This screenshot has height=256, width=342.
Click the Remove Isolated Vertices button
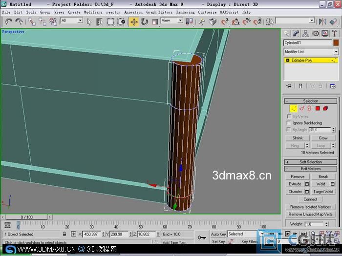(x=310, y=207)
